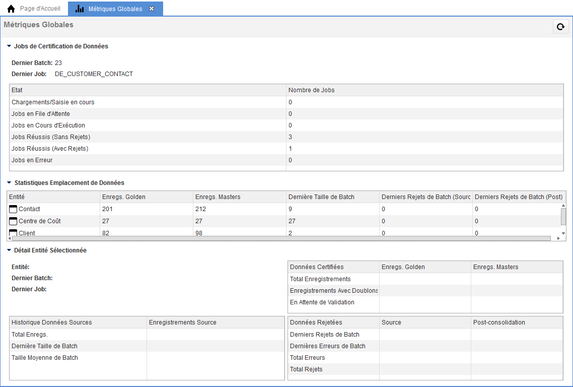Click the bar chart icon on Métriques Globales tab

[x=79, y=9]
